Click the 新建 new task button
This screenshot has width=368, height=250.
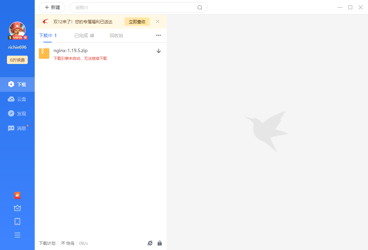tap(52, 7)
